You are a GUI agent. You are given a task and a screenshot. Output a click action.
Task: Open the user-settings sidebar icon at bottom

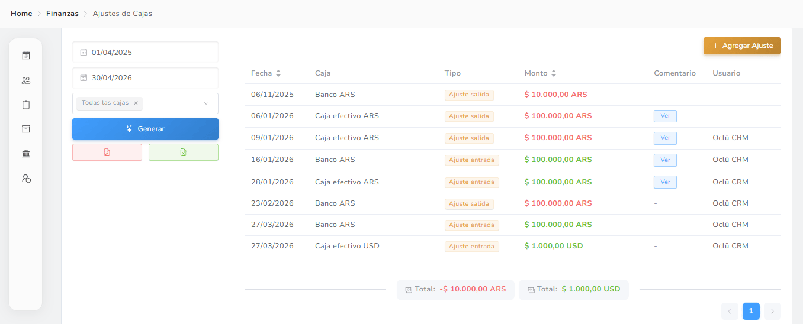point(25,178)
